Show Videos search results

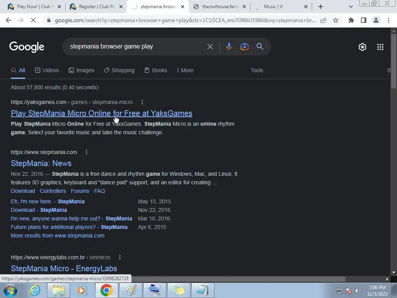pyautogui.click(x=47, y=71)
